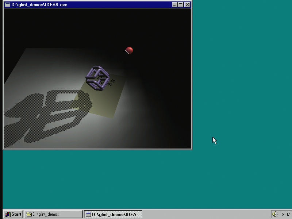Screen dimensions: 292x219
Task: Switch to the D:\glint_demos taskbar window
Action: tap(53, 214)
